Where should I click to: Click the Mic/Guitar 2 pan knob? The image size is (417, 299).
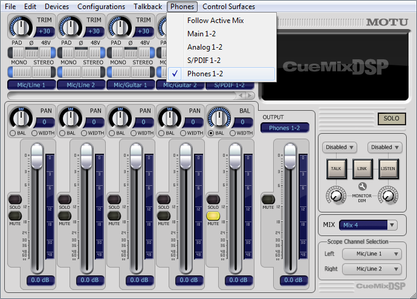[170, 117]
